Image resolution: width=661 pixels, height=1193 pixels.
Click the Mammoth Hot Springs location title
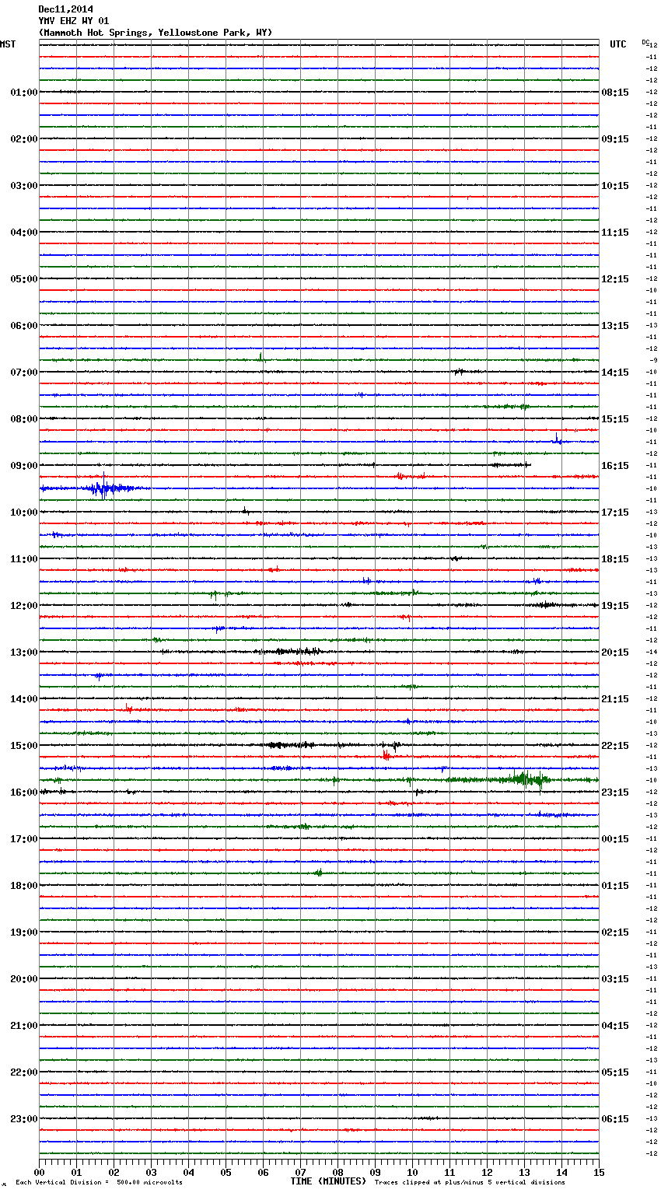coord(156,33)
